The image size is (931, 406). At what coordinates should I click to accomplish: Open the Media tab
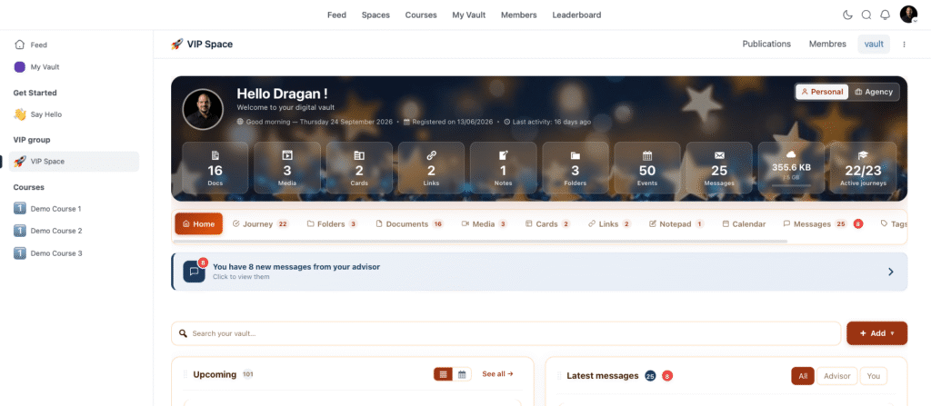click(484, 223)
